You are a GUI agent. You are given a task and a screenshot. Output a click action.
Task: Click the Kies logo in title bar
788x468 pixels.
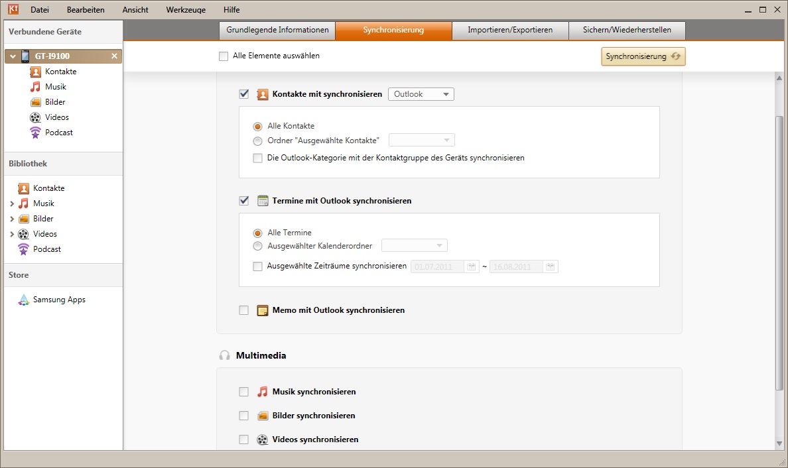coord(13,9)
